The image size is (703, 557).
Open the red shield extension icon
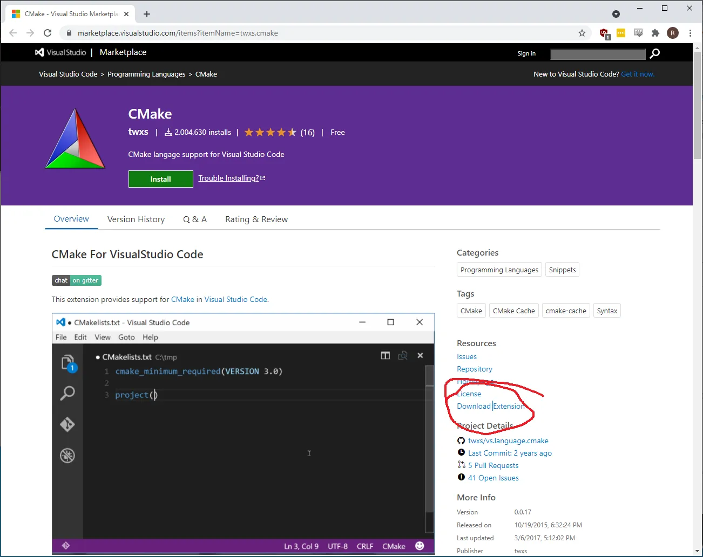[605, 33]
